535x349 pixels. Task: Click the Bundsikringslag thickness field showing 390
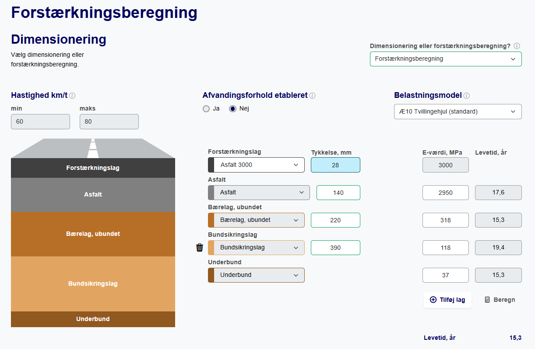[x=335, y=248]
